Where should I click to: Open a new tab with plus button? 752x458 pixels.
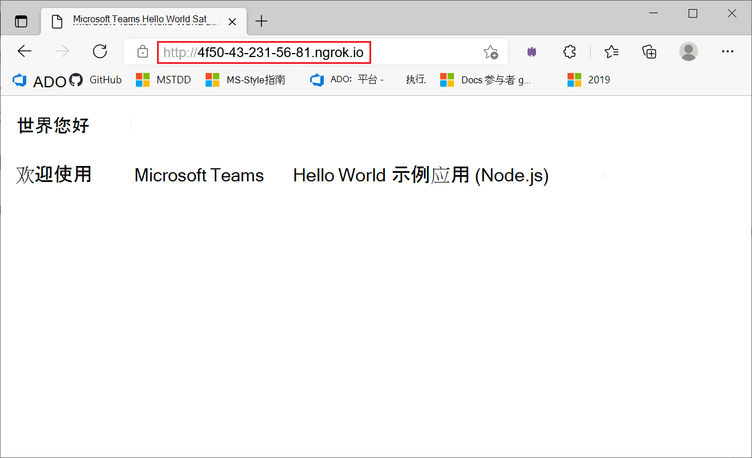click(x=261, y=22)
